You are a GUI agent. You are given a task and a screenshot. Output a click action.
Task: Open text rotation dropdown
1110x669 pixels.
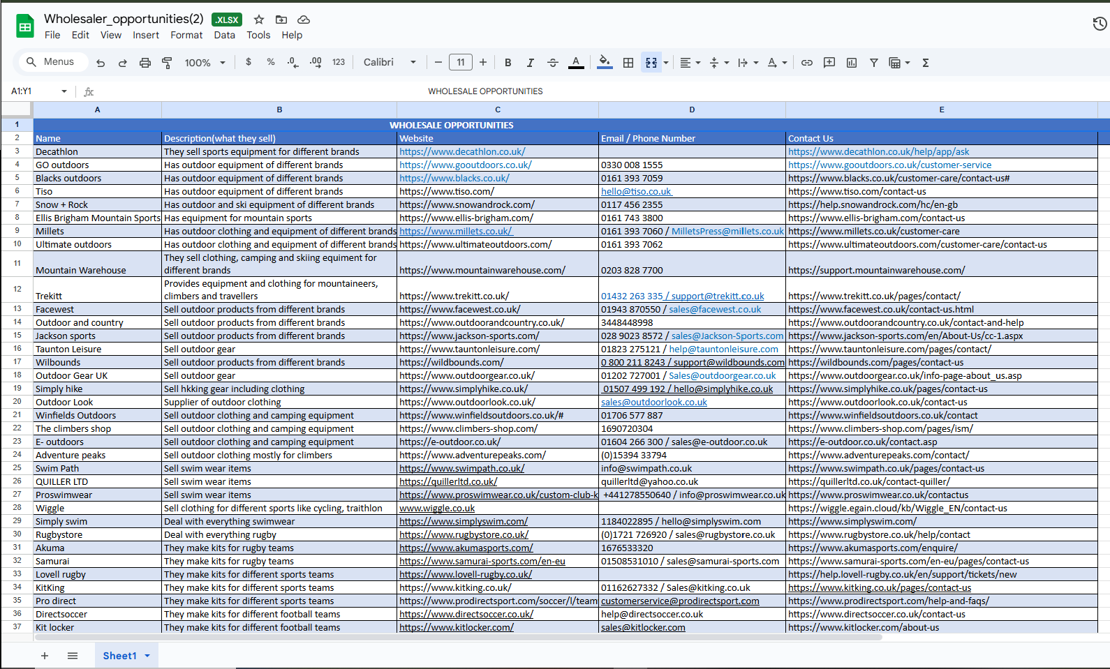click(x=777, y=63)
